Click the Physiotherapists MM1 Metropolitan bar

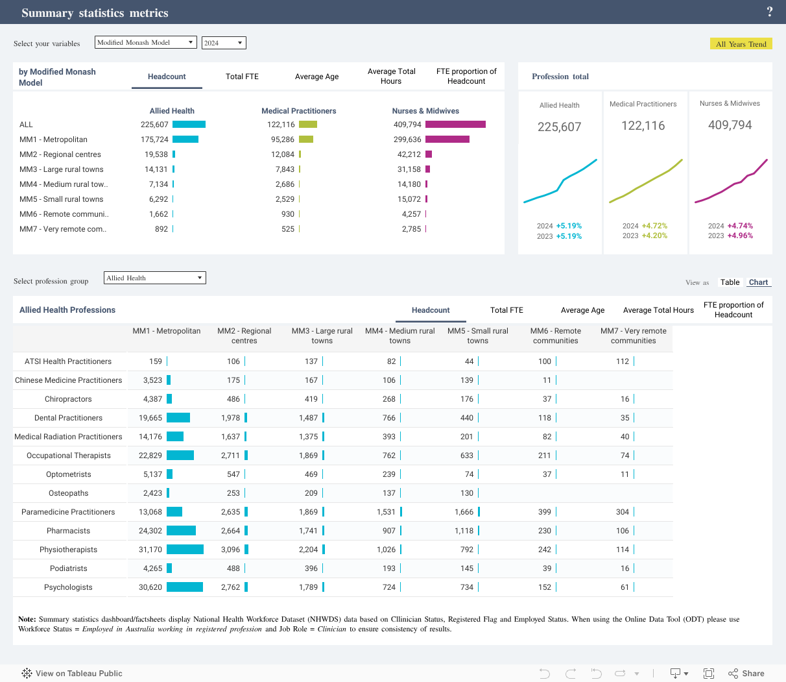pyautogui.click(x=185, y=550)
